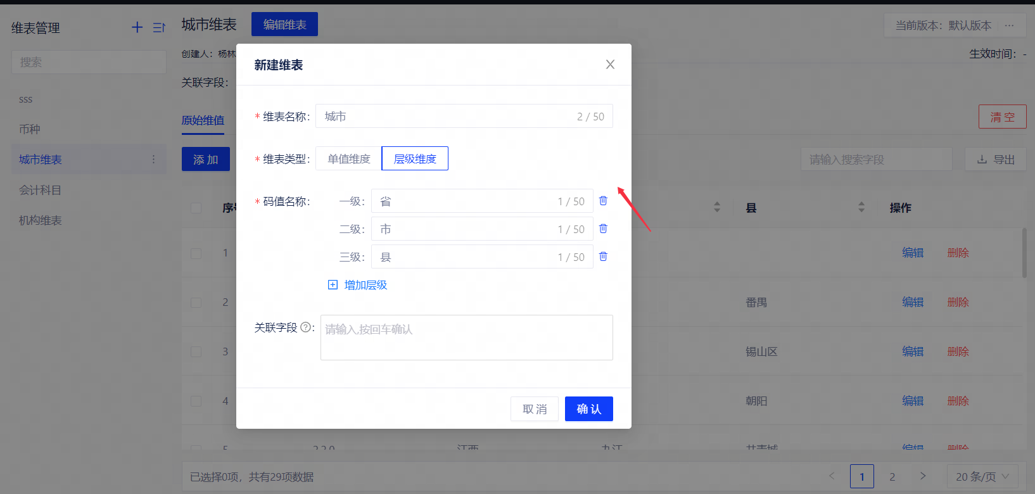Click 增加层级 to add a level
Image resolution: width=1035 pixels, height=494 pixels.
click(358, 285)
